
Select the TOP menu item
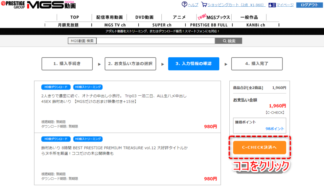74,17
